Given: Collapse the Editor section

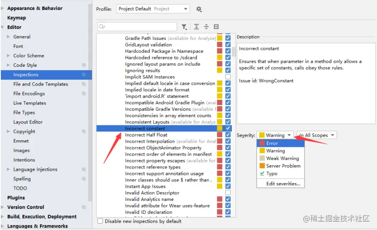Looking at the screenshot, I should [x=2, y=27].
